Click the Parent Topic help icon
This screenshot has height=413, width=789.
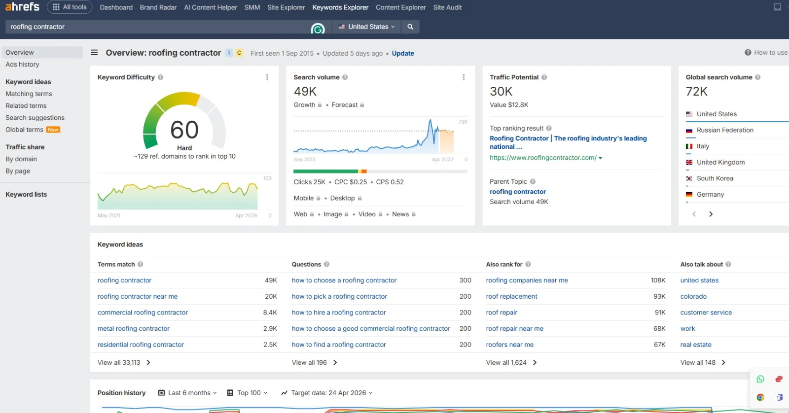click(x=533, y=181)
